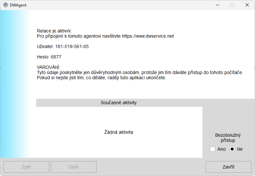Click the Žádná aktivita text
255x176 pixels.
[x=119, y=132]
